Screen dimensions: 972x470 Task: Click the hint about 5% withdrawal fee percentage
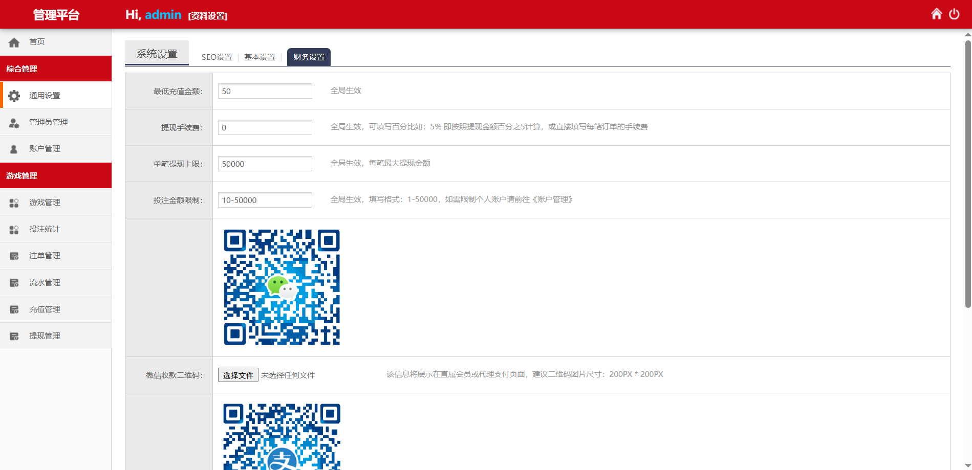pyautogui.click(x=489, y=126)
